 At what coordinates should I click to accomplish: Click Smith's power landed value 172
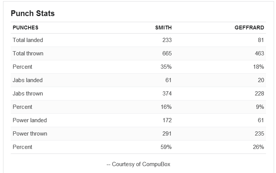click(167, 120)
